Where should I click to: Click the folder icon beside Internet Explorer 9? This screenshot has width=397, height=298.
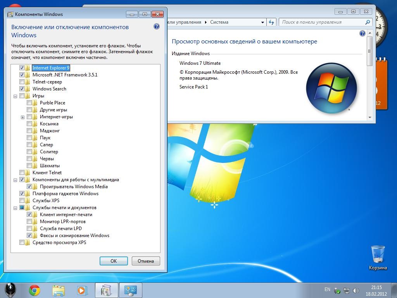click(x=28, y=68)
